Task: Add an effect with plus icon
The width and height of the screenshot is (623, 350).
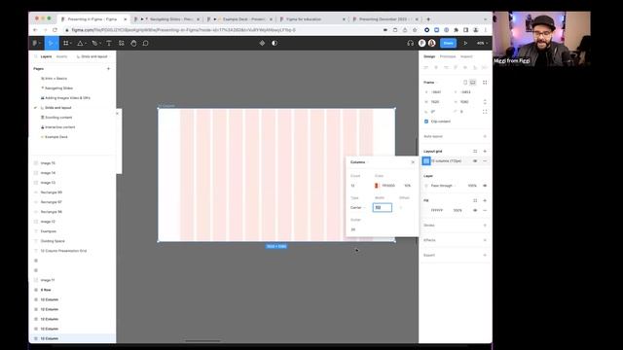Action: pos(485,240)
